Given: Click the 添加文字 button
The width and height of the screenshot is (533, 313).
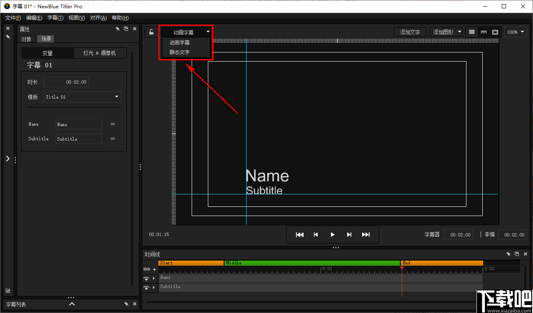Looking at the screenshot, I should point(410,32).
